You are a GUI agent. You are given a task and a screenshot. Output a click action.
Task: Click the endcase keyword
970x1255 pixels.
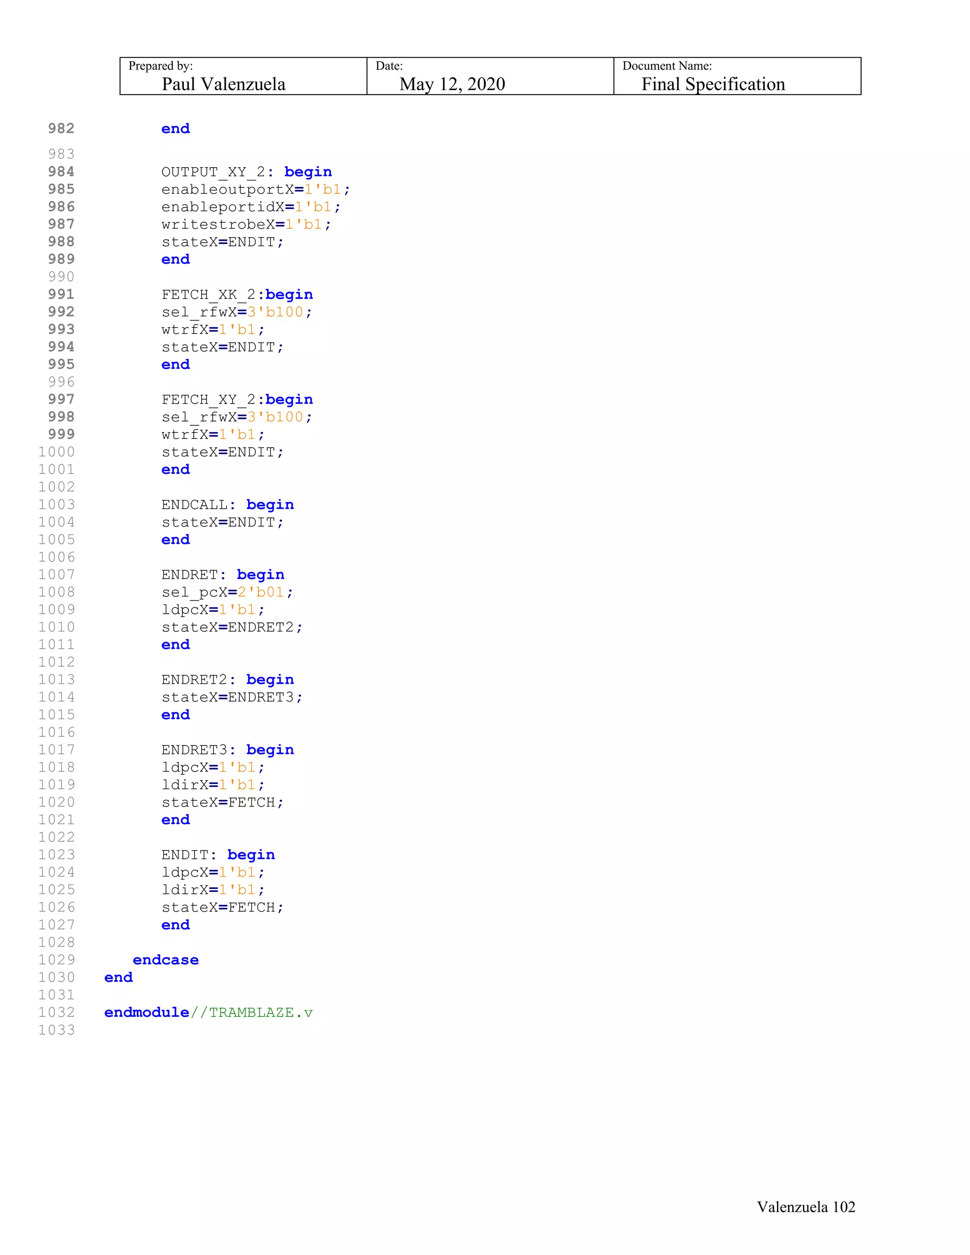pos(166,959)
